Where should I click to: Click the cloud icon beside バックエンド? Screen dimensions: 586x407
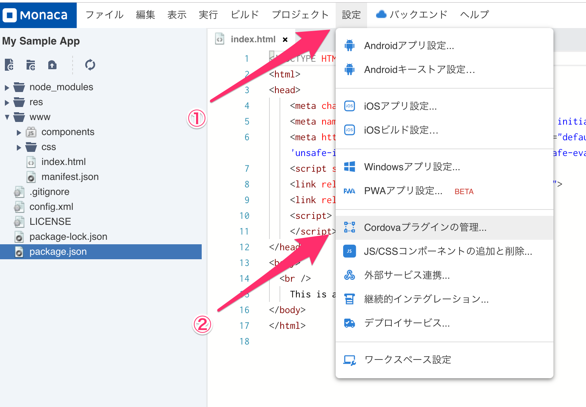(381, 14)
